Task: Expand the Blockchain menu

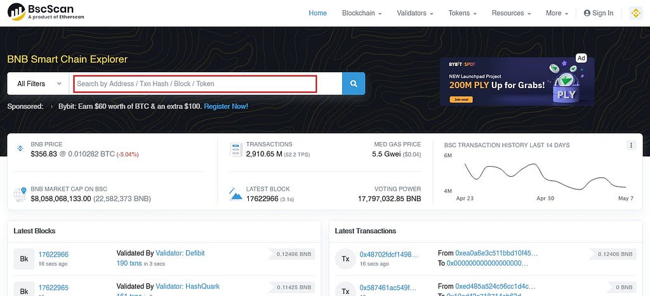Action: tap(362, 13)
